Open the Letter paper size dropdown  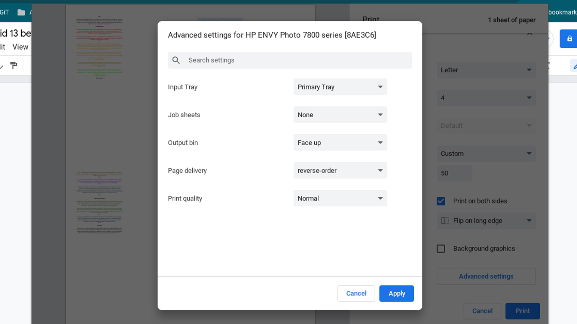[486, 70]
